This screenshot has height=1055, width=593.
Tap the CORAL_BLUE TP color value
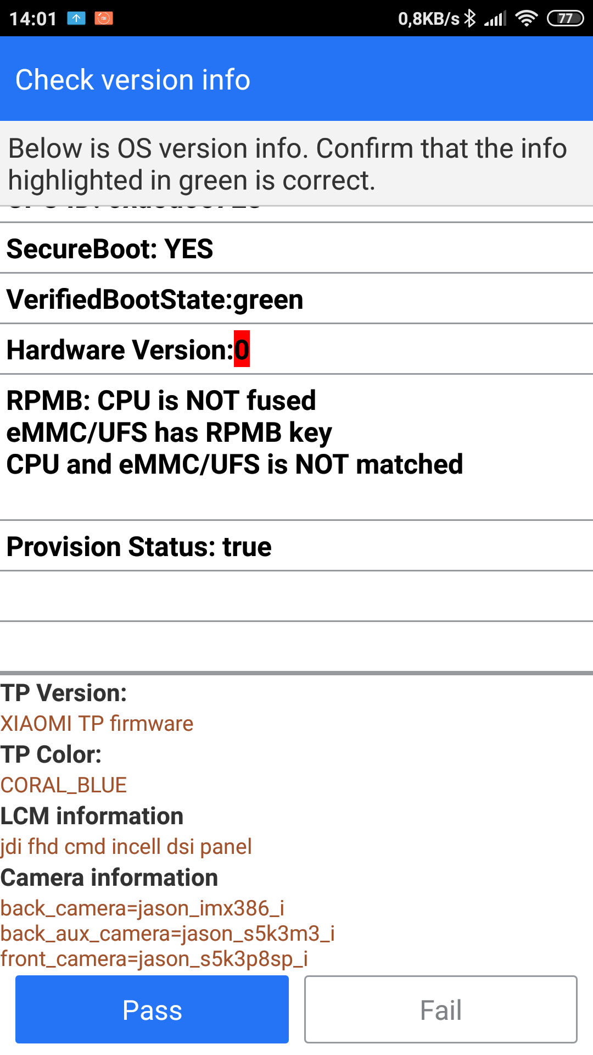[x=64, y=785]
